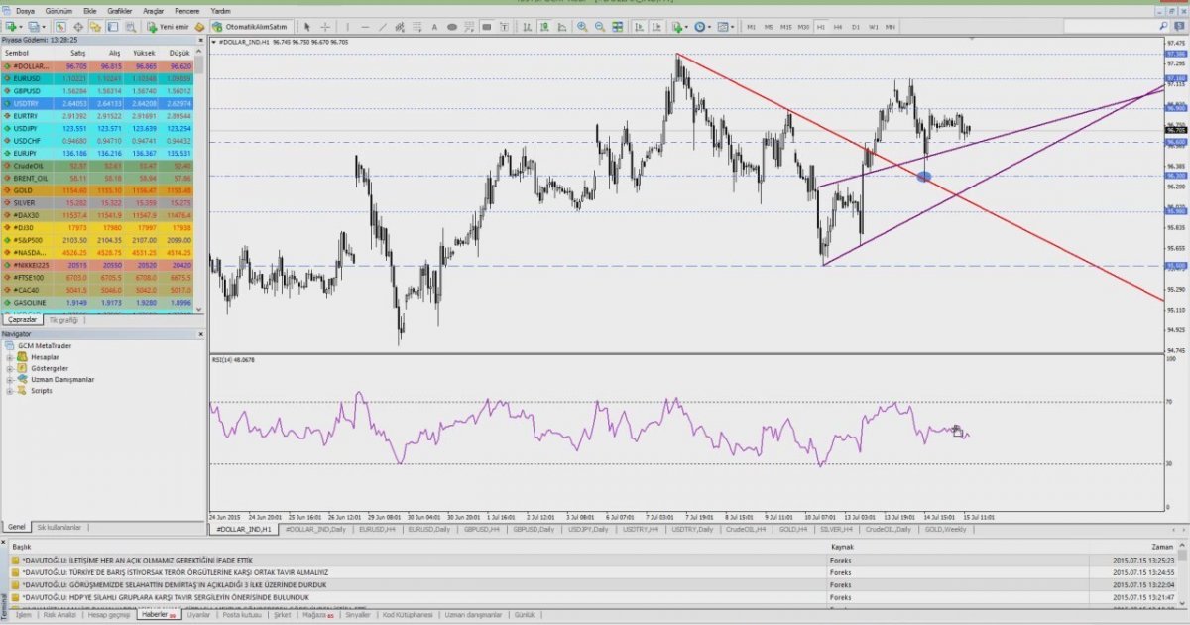Open the indicators list icon
This screenshot has width=1190, height=625.
coord(675,26)
